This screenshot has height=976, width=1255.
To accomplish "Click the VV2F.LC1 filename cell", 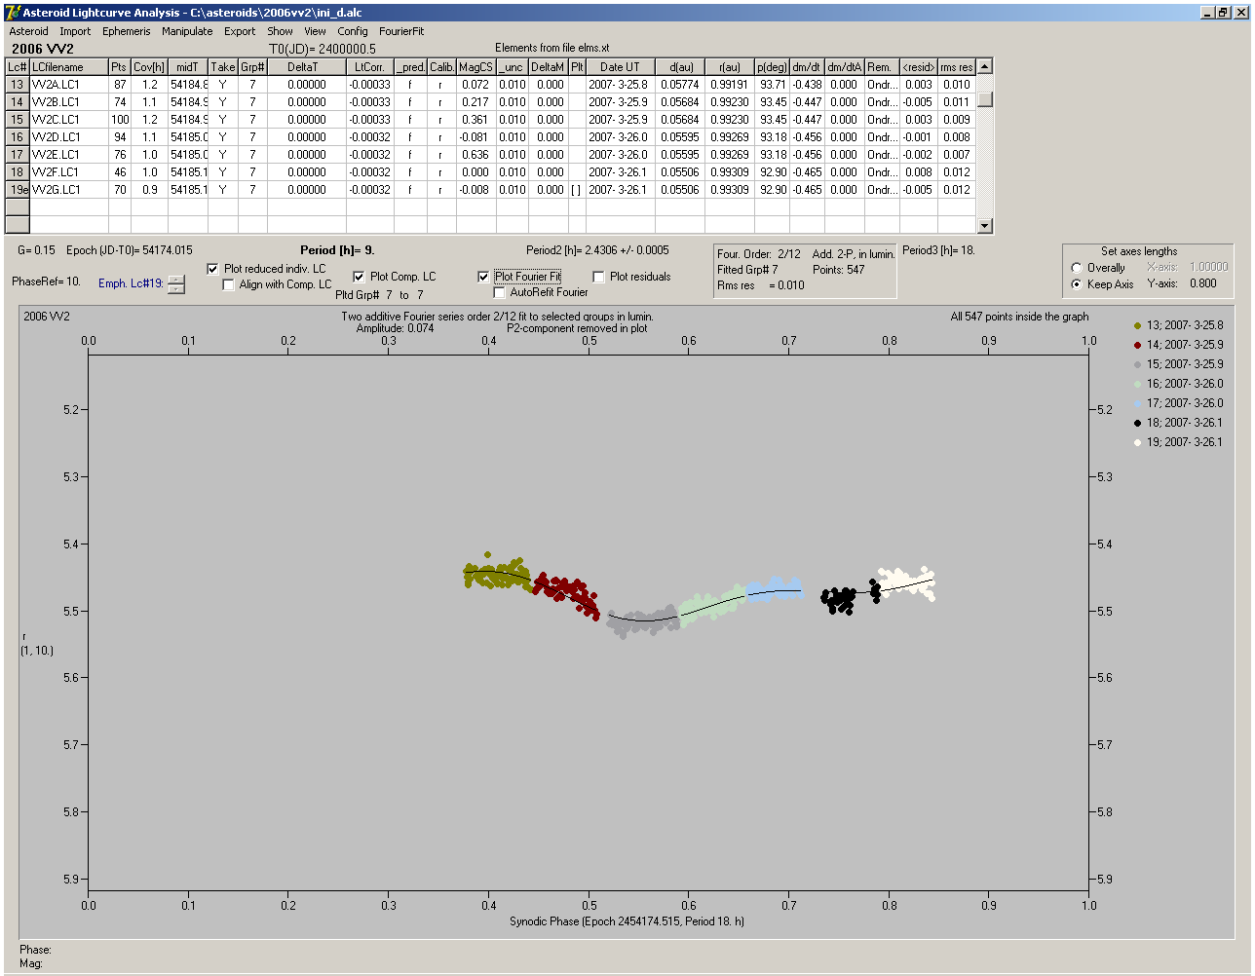I will tap(68, 172).
